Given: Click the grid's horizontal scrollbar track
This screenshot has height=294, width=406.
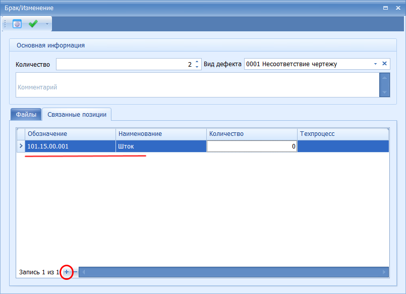Looking at the screenshot, I should pyautogui.click(x=233, y=272).
